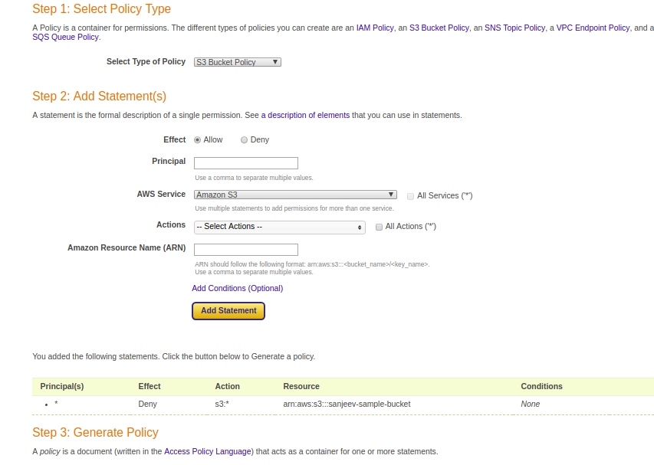This screenshot has height=465, width=654.
Task: Click the Deny effect cell in statements table
Action: [x=147, y=404]
